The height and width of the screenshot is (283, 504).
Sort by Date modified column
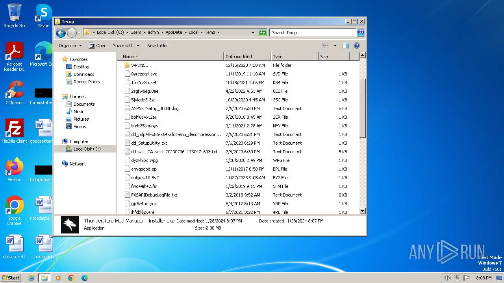(247, 57)
